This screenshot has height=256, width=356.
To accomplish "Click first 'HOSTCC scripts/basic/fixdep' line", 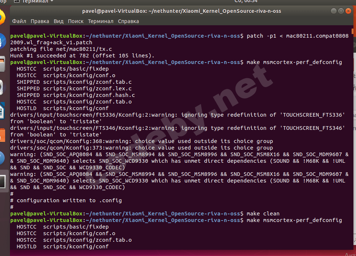I will tap(63, 69).
